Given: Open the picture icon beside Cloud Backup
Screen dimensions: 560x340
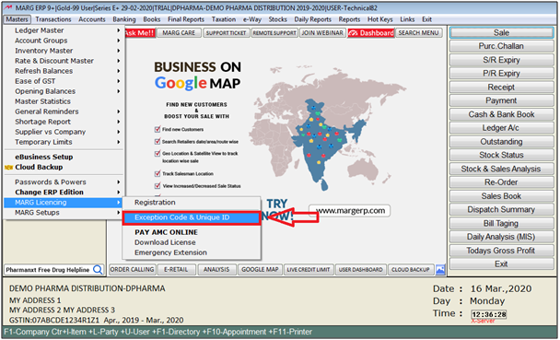Looking at the screenshot, I should tap(440, 270).
